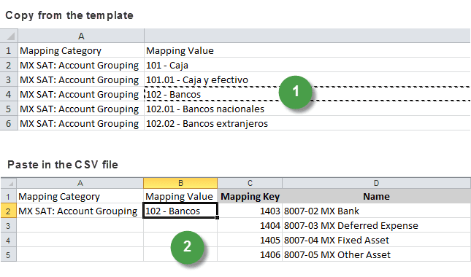Screen dimensions: 471x277
Task: Select column D header in the CSV file
Action: 376,183
